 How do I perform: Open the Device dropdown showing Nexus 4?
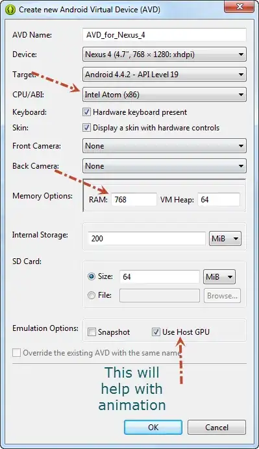click(x=164, y=54)
